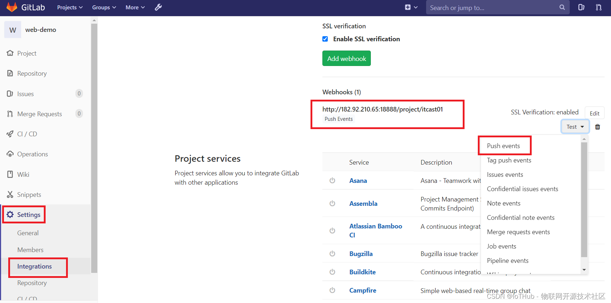
Task: Open the new item plus dropdown
Action: [411, 7]
